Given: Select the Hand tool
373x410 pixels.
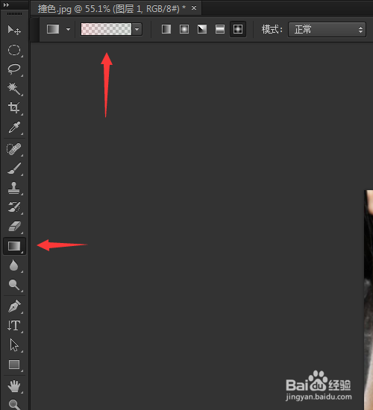Looking at the screenshot, I should coord(14,386).
